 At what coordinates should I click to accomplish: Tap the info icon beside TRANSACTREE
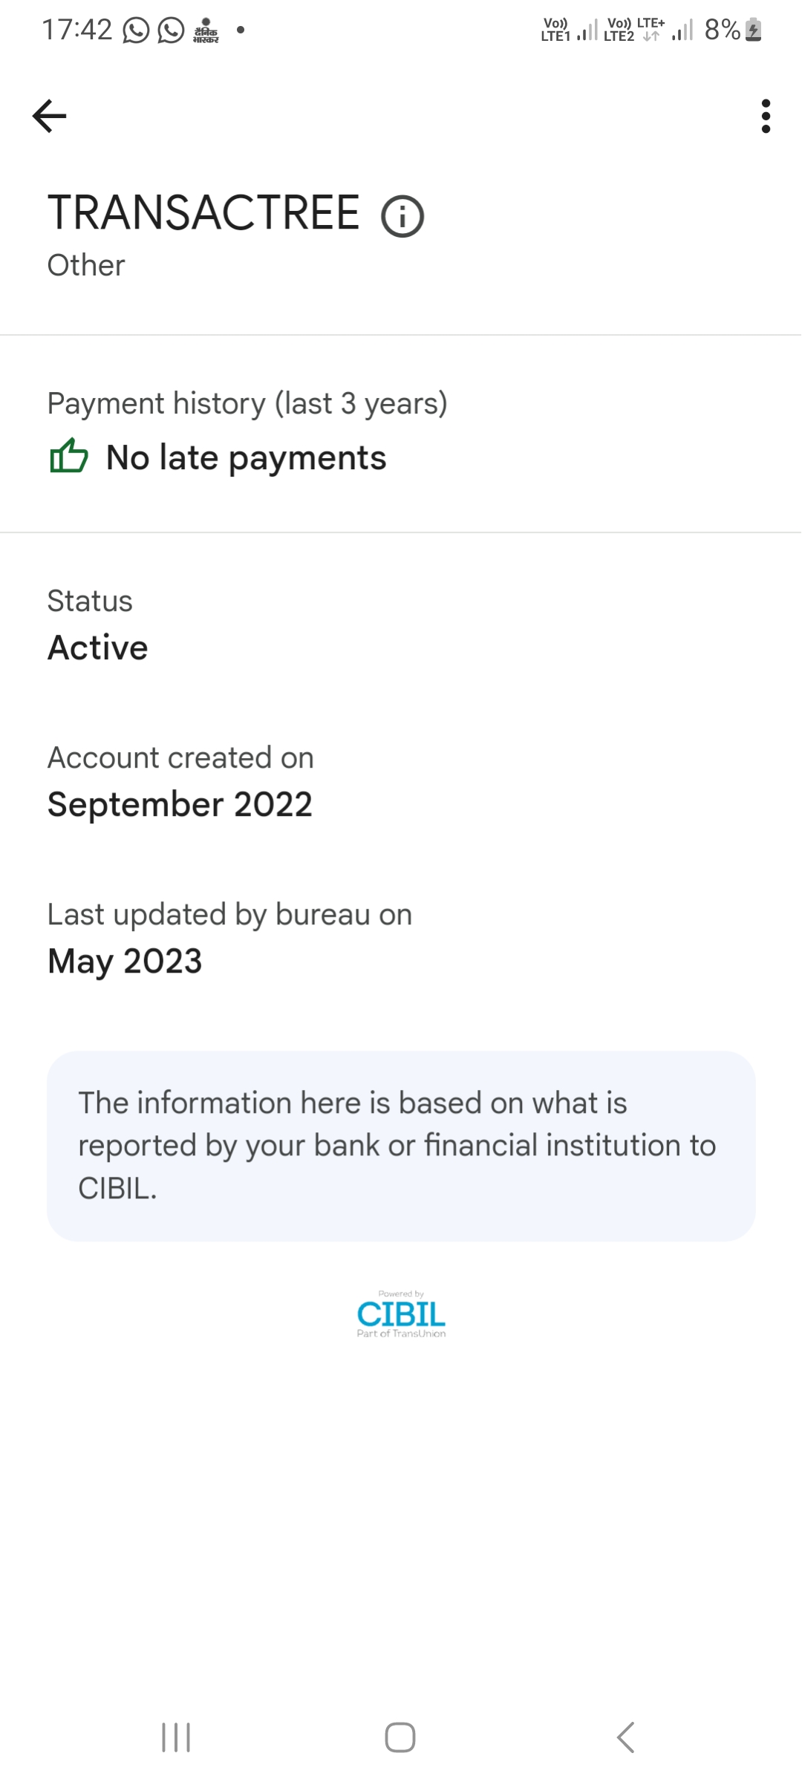tap(402, 217)
